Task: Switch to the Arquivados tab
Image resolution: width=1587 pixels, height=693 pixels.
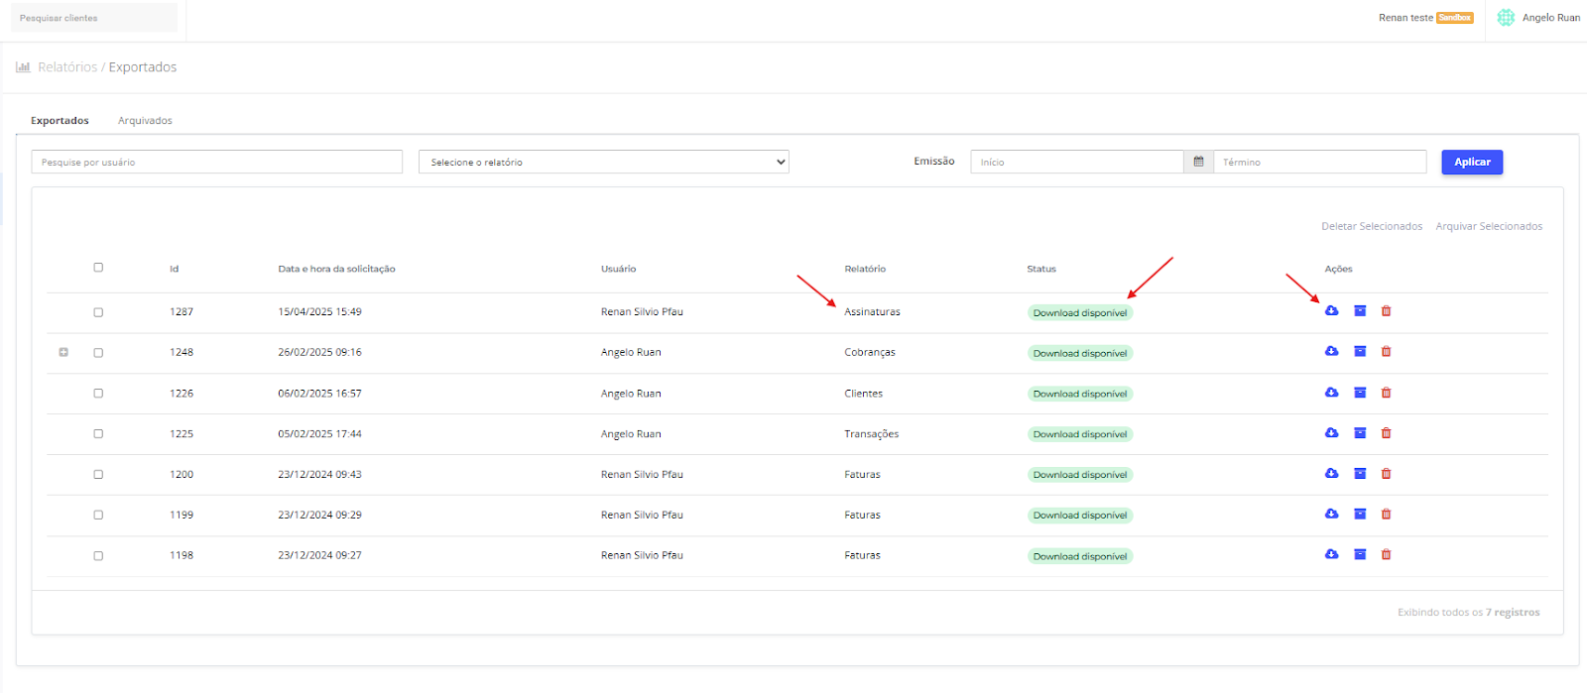Action: pos(145,121)
